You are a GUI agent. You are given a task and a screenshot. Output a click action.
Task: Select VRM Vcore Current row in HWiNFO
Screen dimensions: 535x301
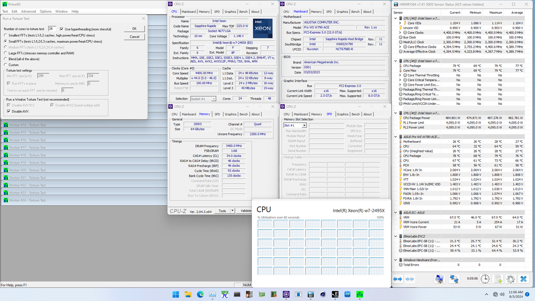click(459, 222)
